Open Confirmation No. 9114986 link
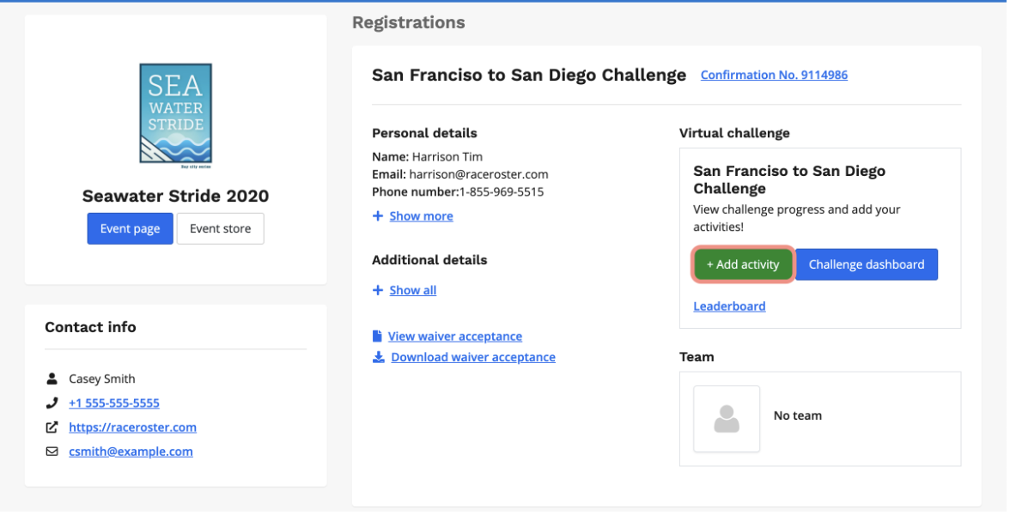 coord(774,76)
